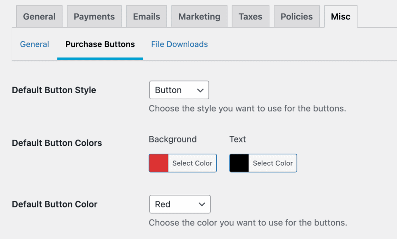Open the Default Button Style dropdown
This screenshot has height=239, width=397.
(179, 90)
